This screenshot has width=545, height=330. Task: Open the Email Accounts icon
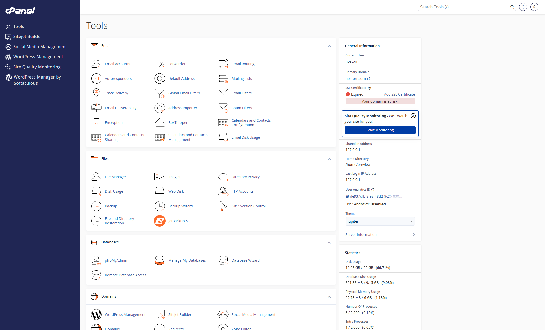pos(96,64)
